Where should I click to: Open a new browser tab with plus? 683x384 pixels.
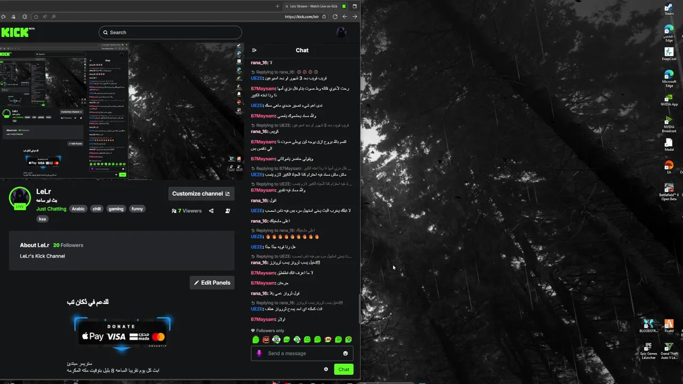pos(277,6)
